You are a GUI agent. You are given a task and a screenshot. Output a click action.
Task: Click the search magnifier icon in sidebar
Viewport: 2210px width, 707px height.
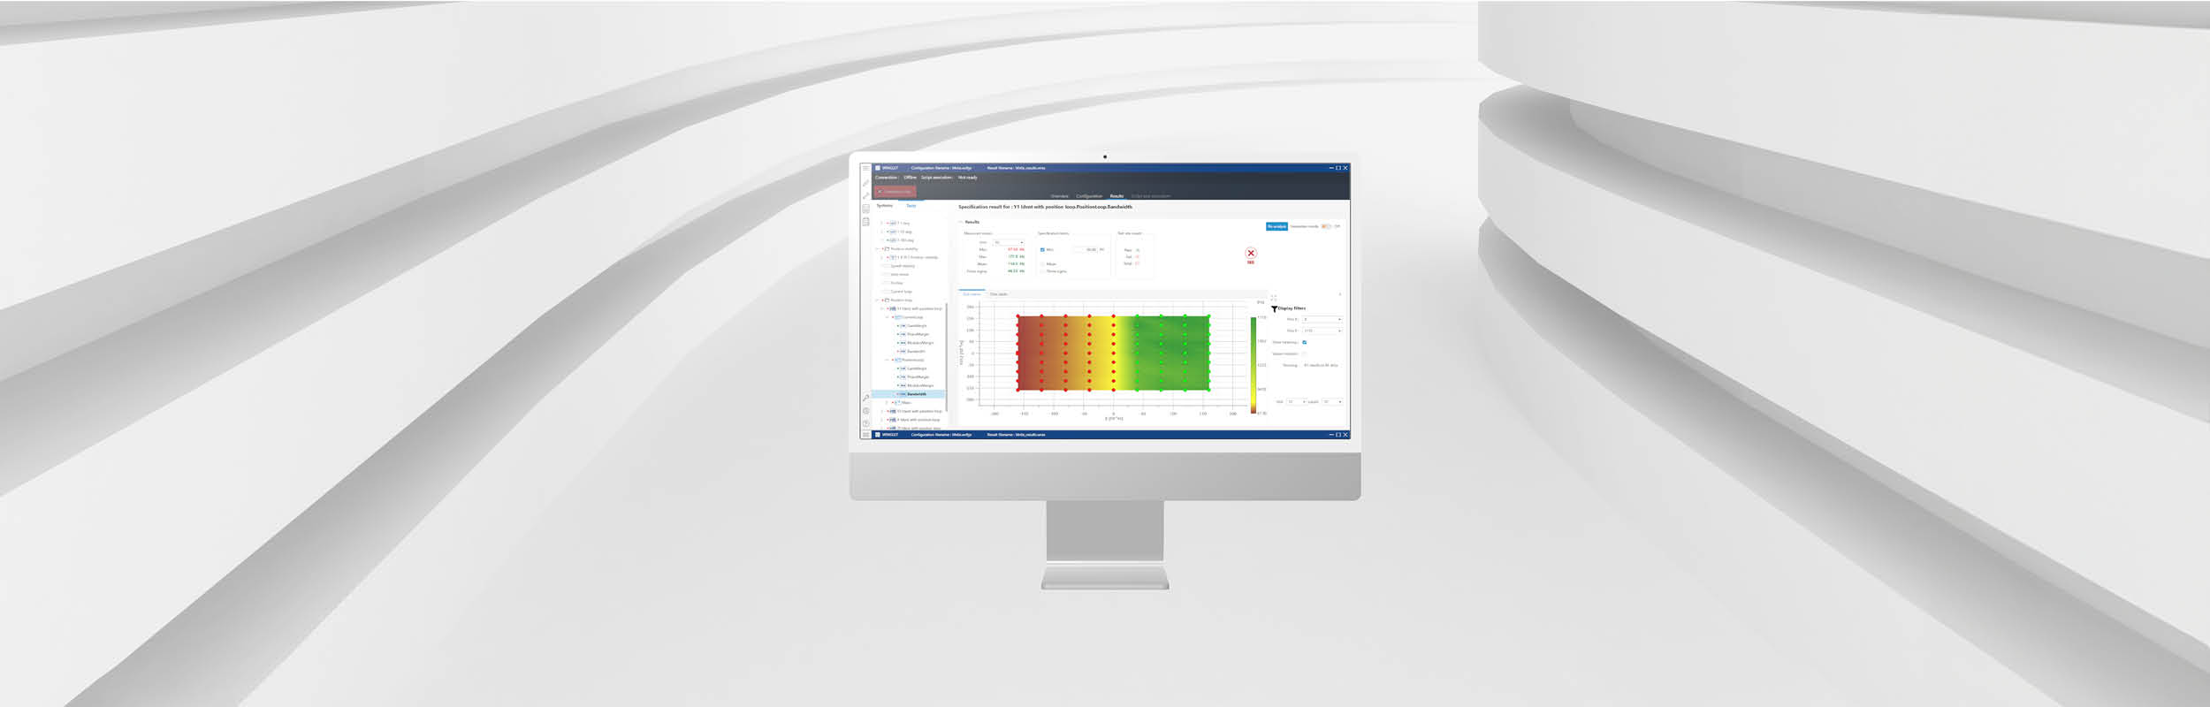pyautogui.click(x=865, y=399)
